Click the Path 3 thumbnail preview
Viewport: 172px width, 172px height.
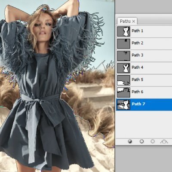[x=123, y=56]
